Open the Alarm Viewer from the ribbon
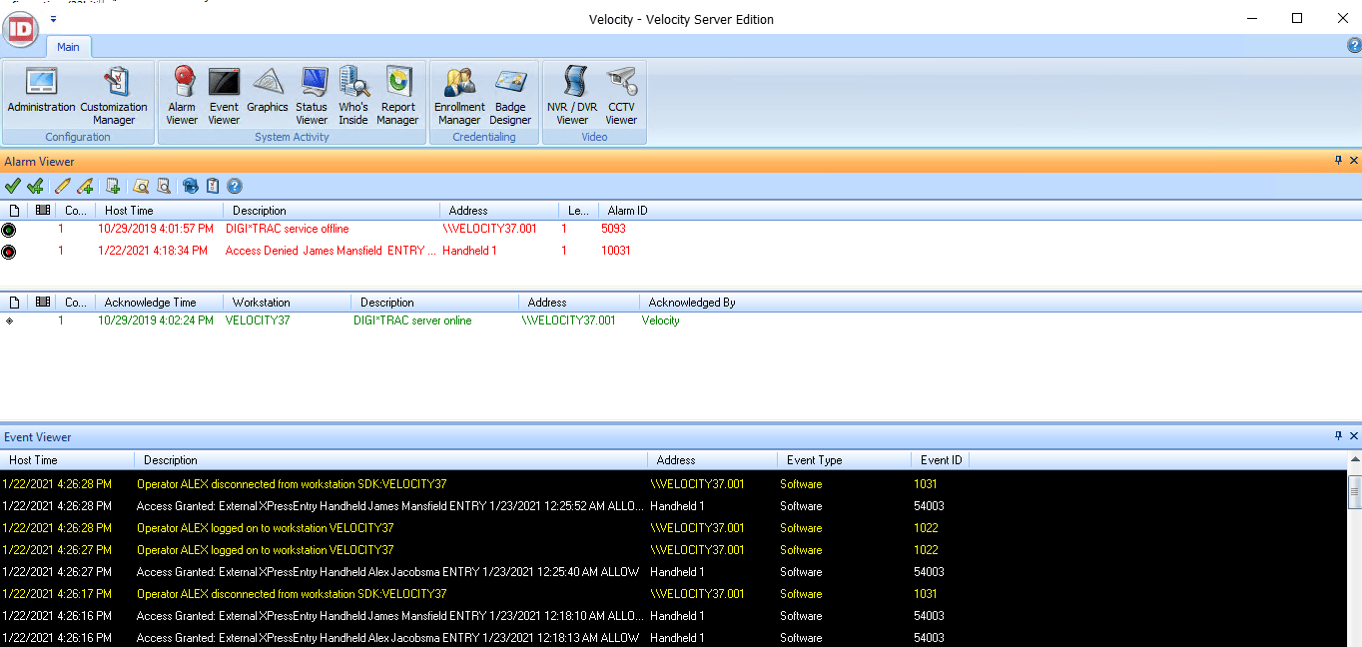1362x647 pixels. coord(182,96)
